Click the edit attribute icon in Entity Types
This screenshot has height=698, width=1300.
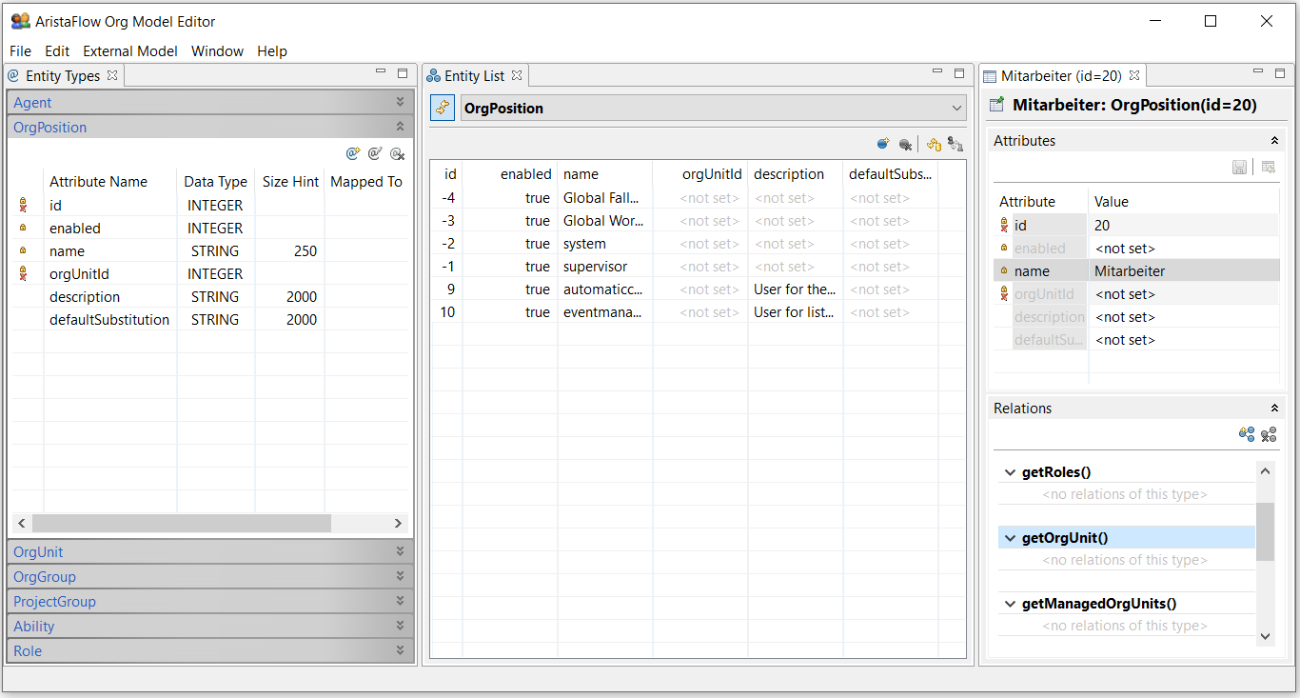click(x=376, y=153)
